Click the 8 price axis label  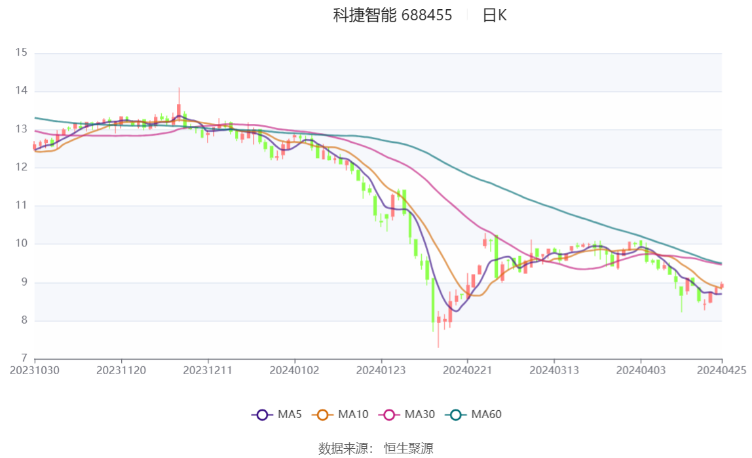coord(24,320)
